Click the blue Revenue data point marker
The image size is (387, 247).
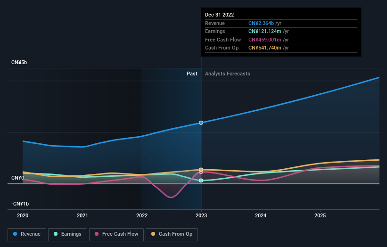point(201,123)
